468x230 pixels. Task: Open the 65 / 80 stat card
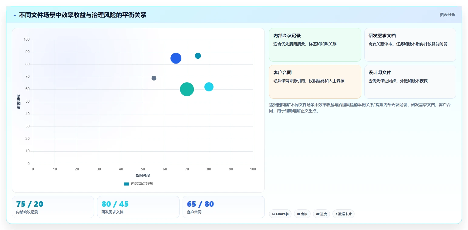(x=224, y=207)
